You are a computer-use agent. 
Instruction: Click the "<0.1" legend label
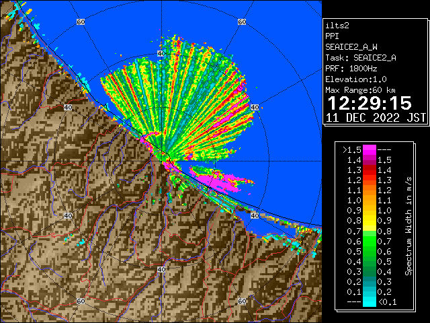click(387, 302)
